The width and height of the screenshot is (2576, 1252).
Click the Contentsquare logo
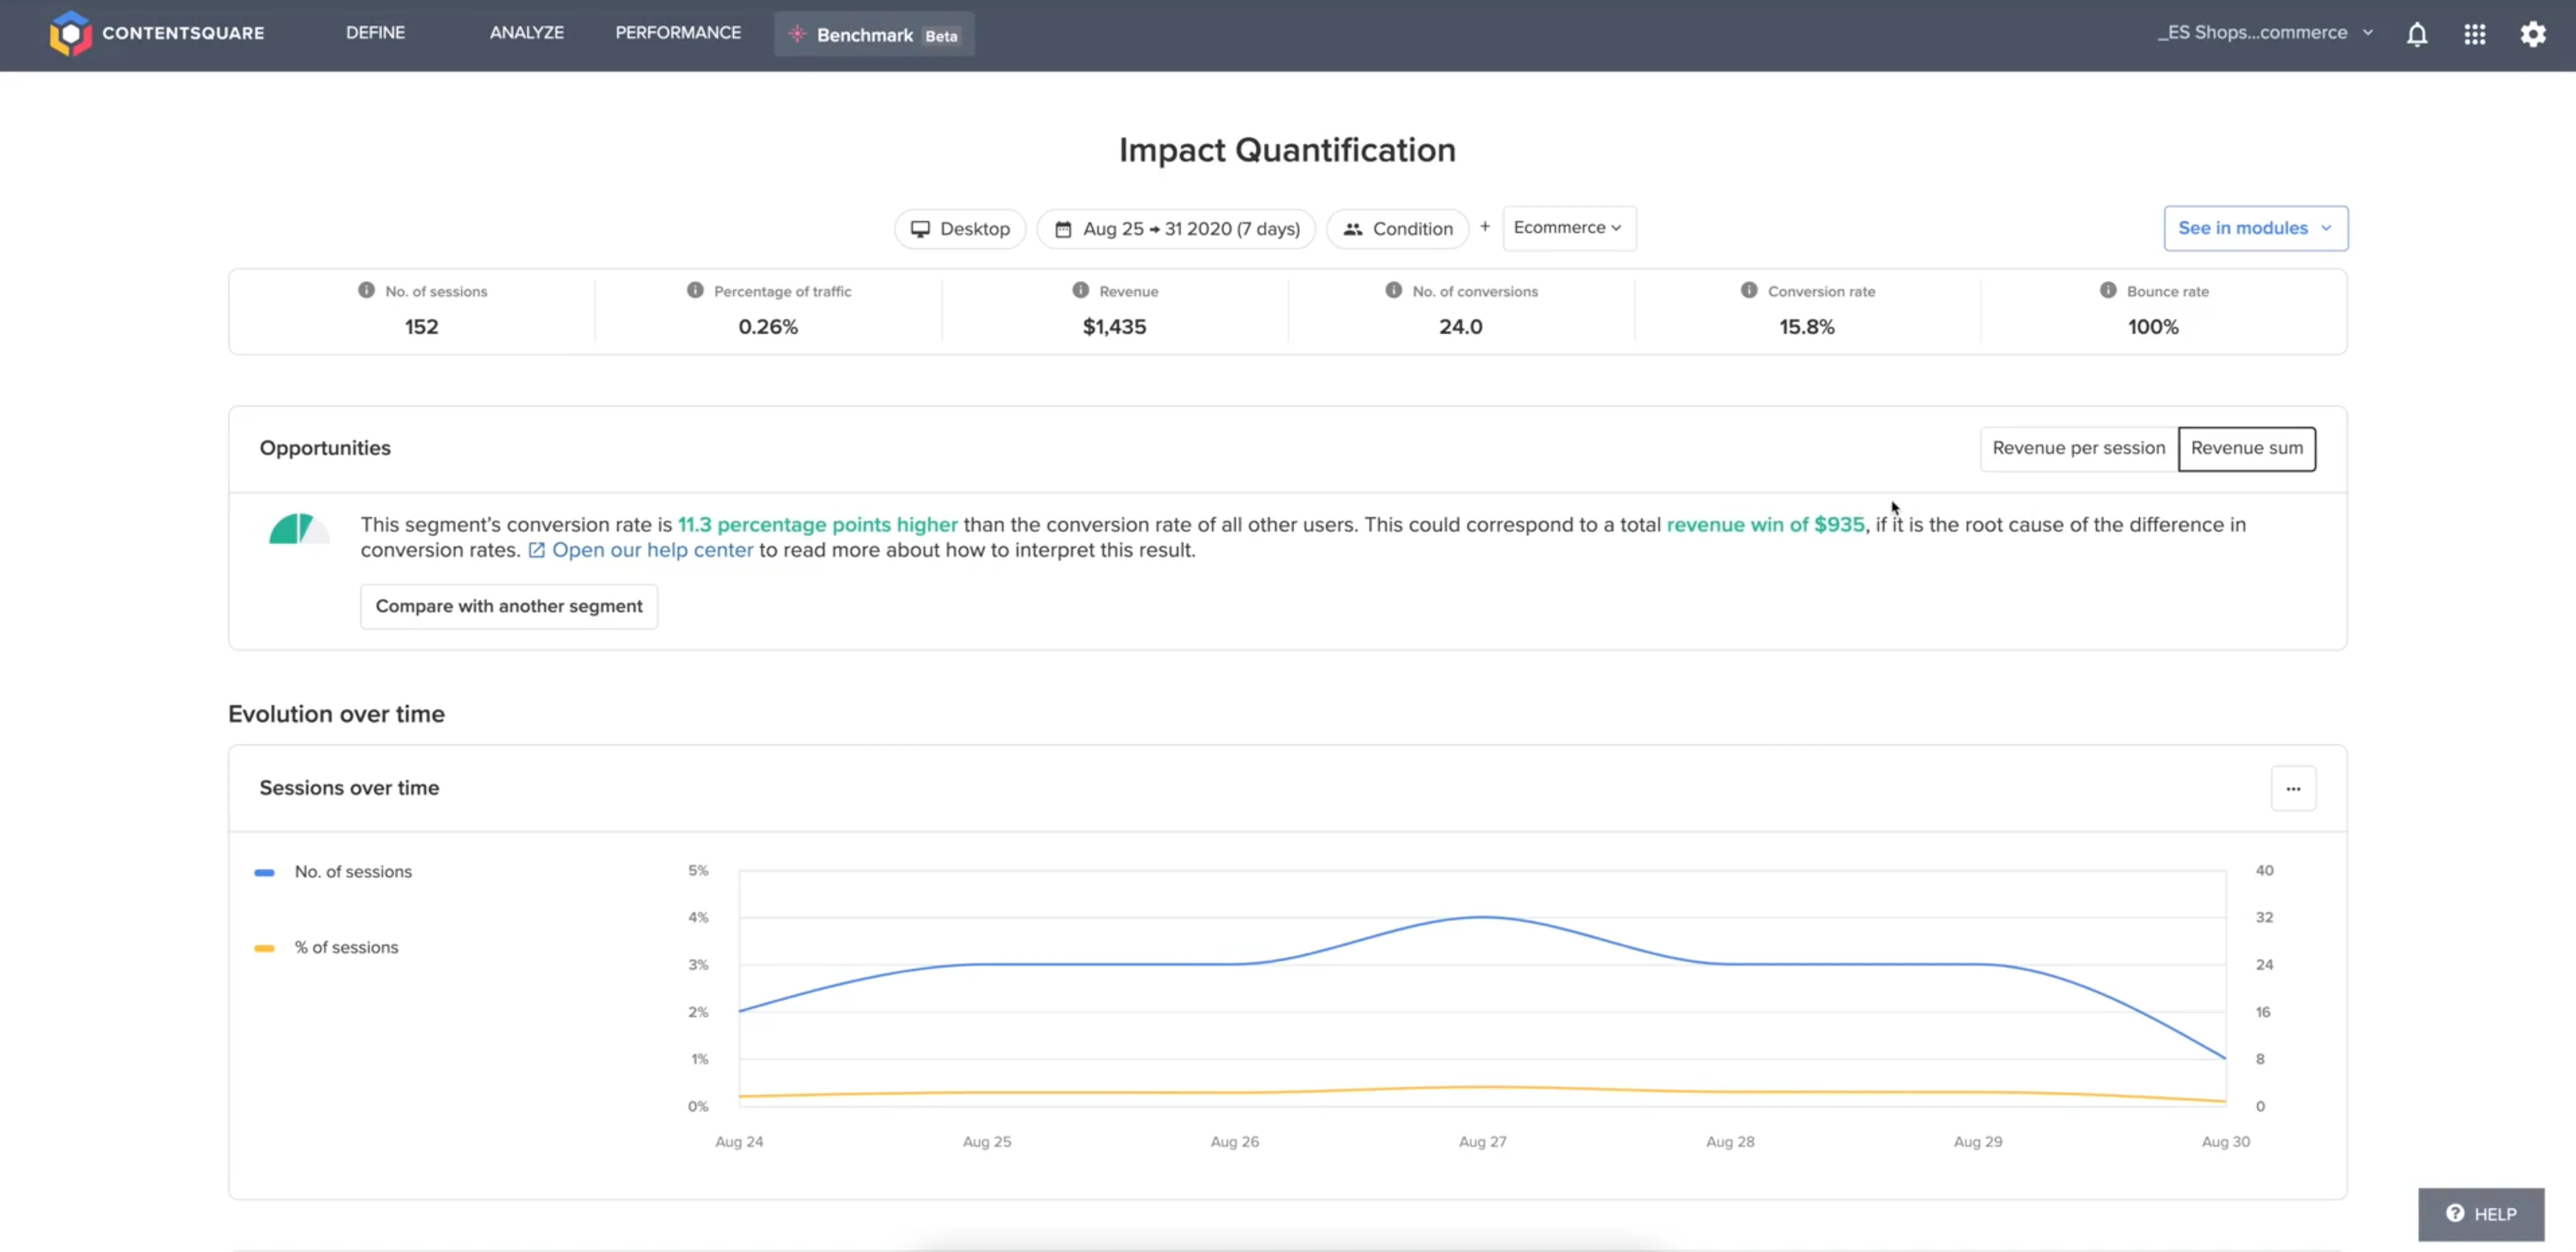[x=70, y=33]
